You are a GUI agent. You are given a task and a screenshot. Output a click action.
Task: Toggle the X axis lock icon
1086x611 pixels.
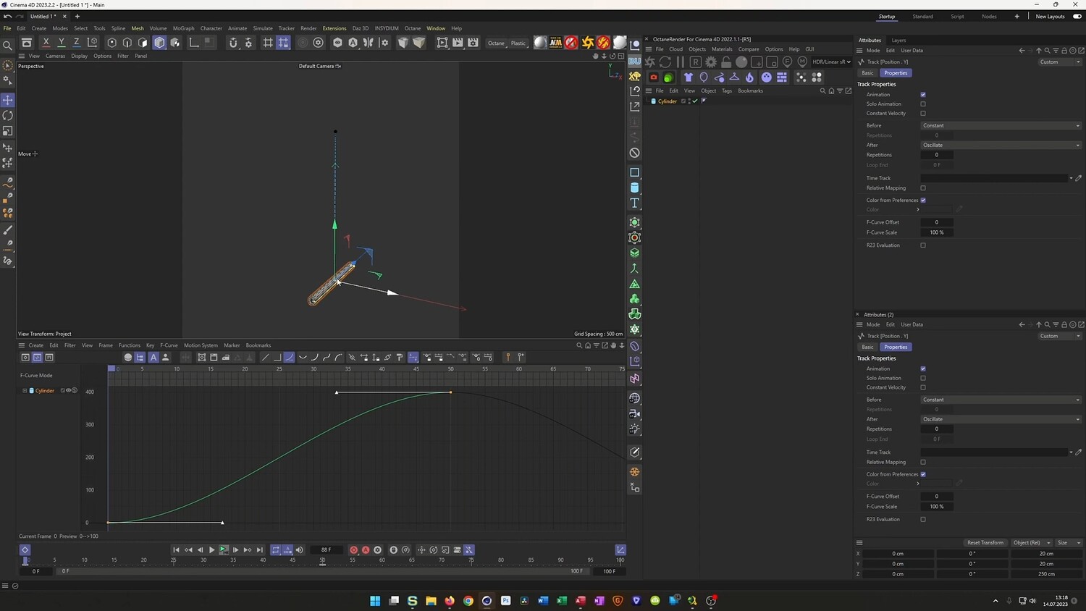click(x=46, y=43)
